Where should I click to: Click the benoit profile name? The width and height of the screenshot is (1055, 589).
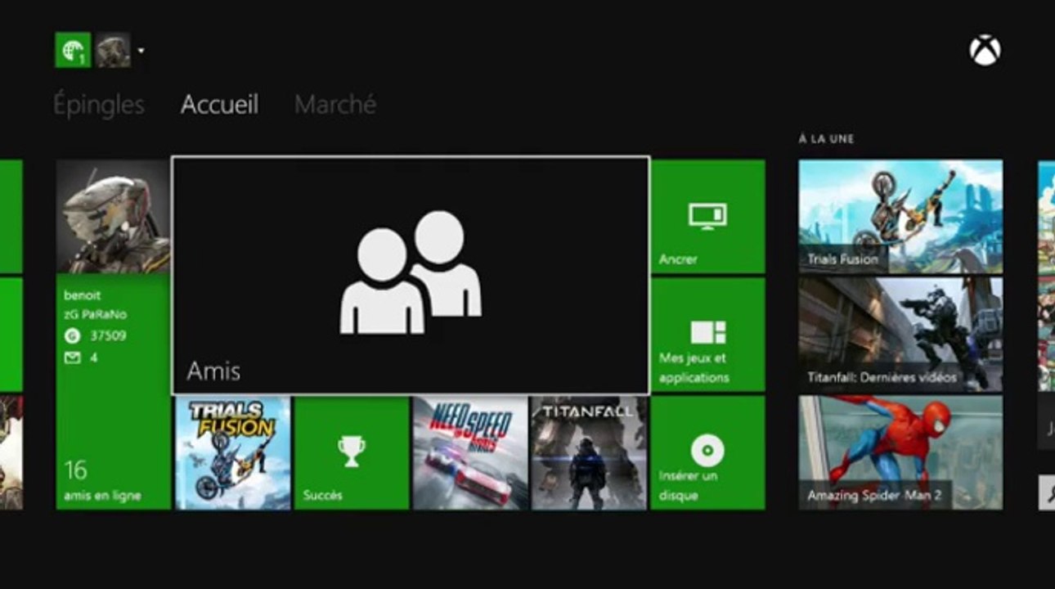coord(82,294)
